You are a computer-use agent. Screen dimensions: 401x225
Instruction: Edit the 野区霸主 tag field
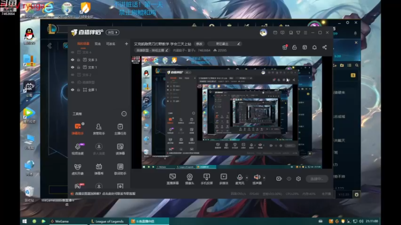click(x=225, y=44)
